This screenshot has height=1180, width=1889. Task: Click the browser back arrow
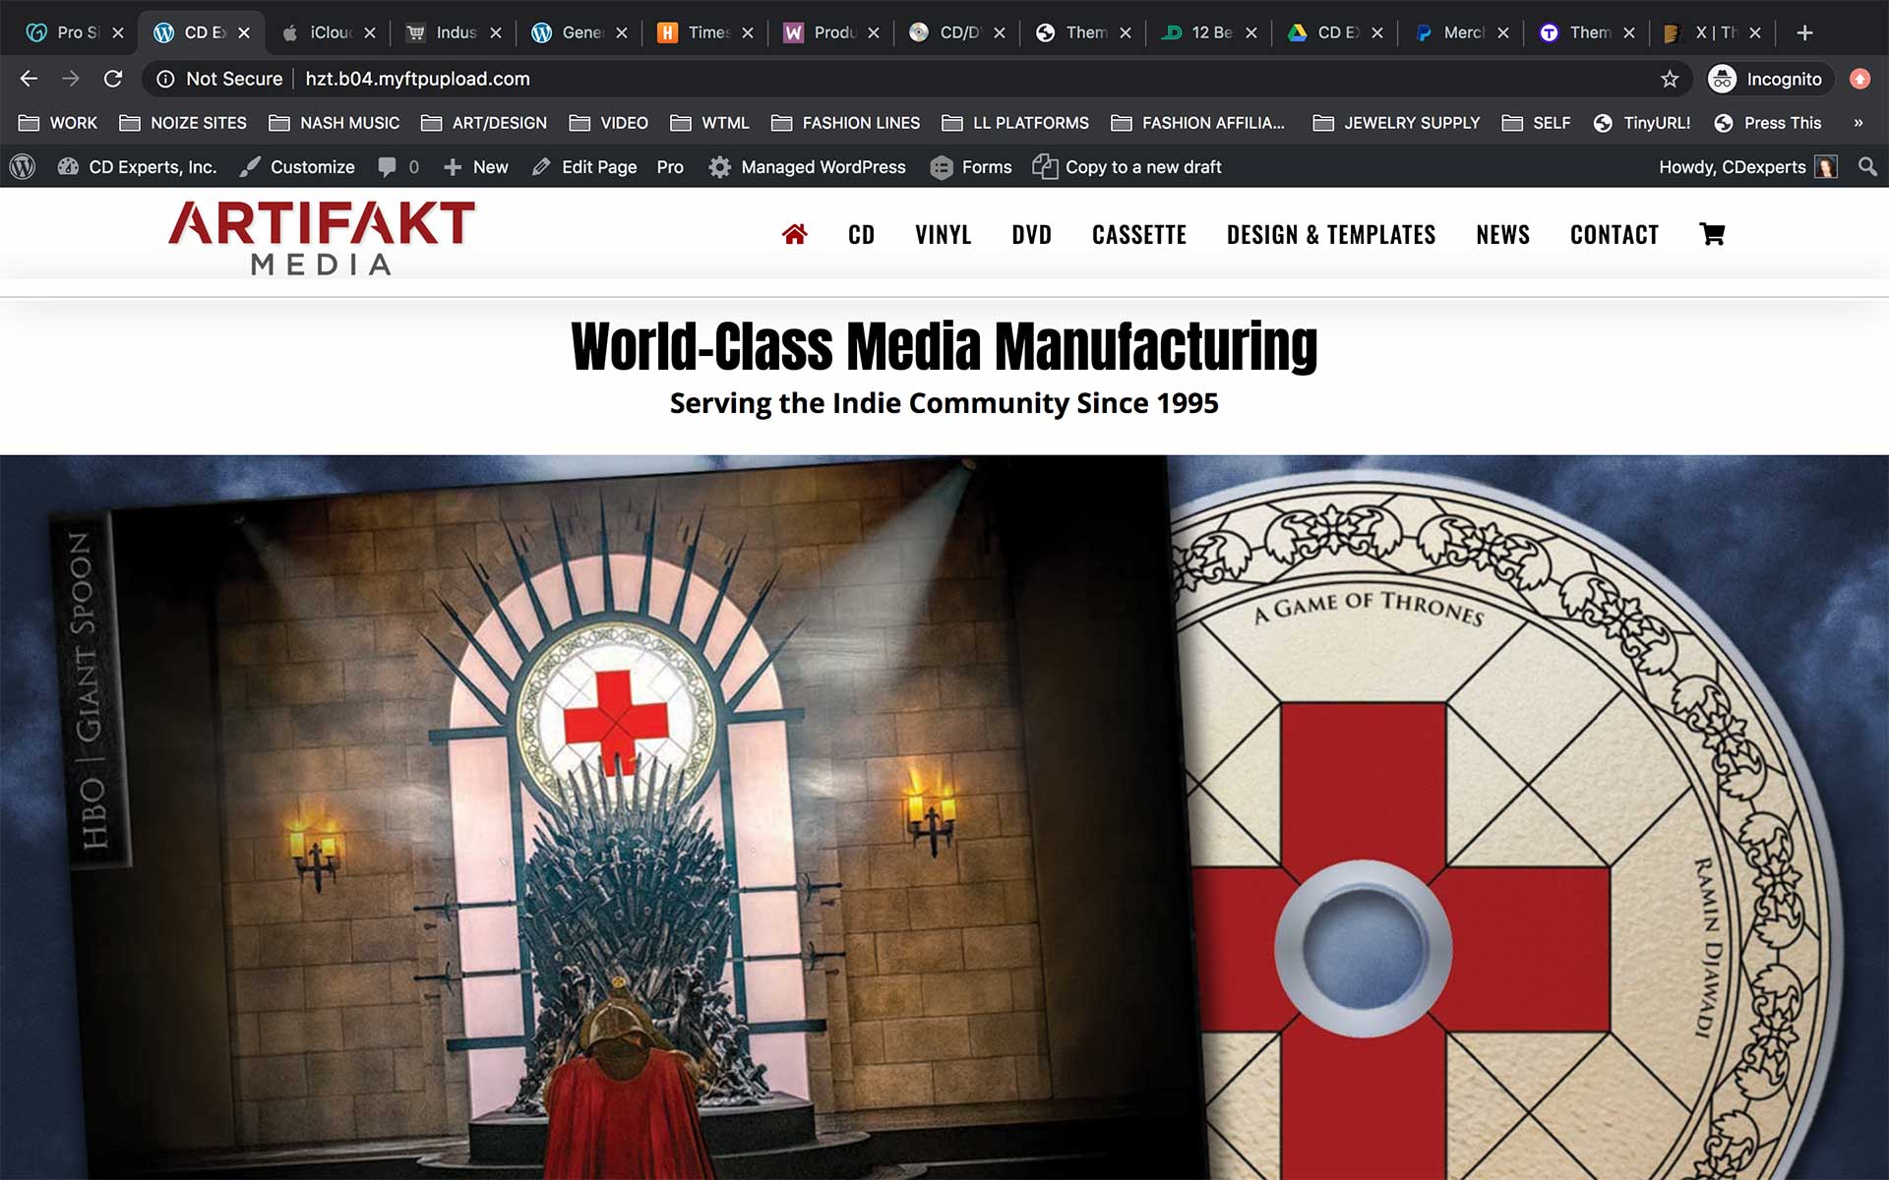tap(29, 79)
